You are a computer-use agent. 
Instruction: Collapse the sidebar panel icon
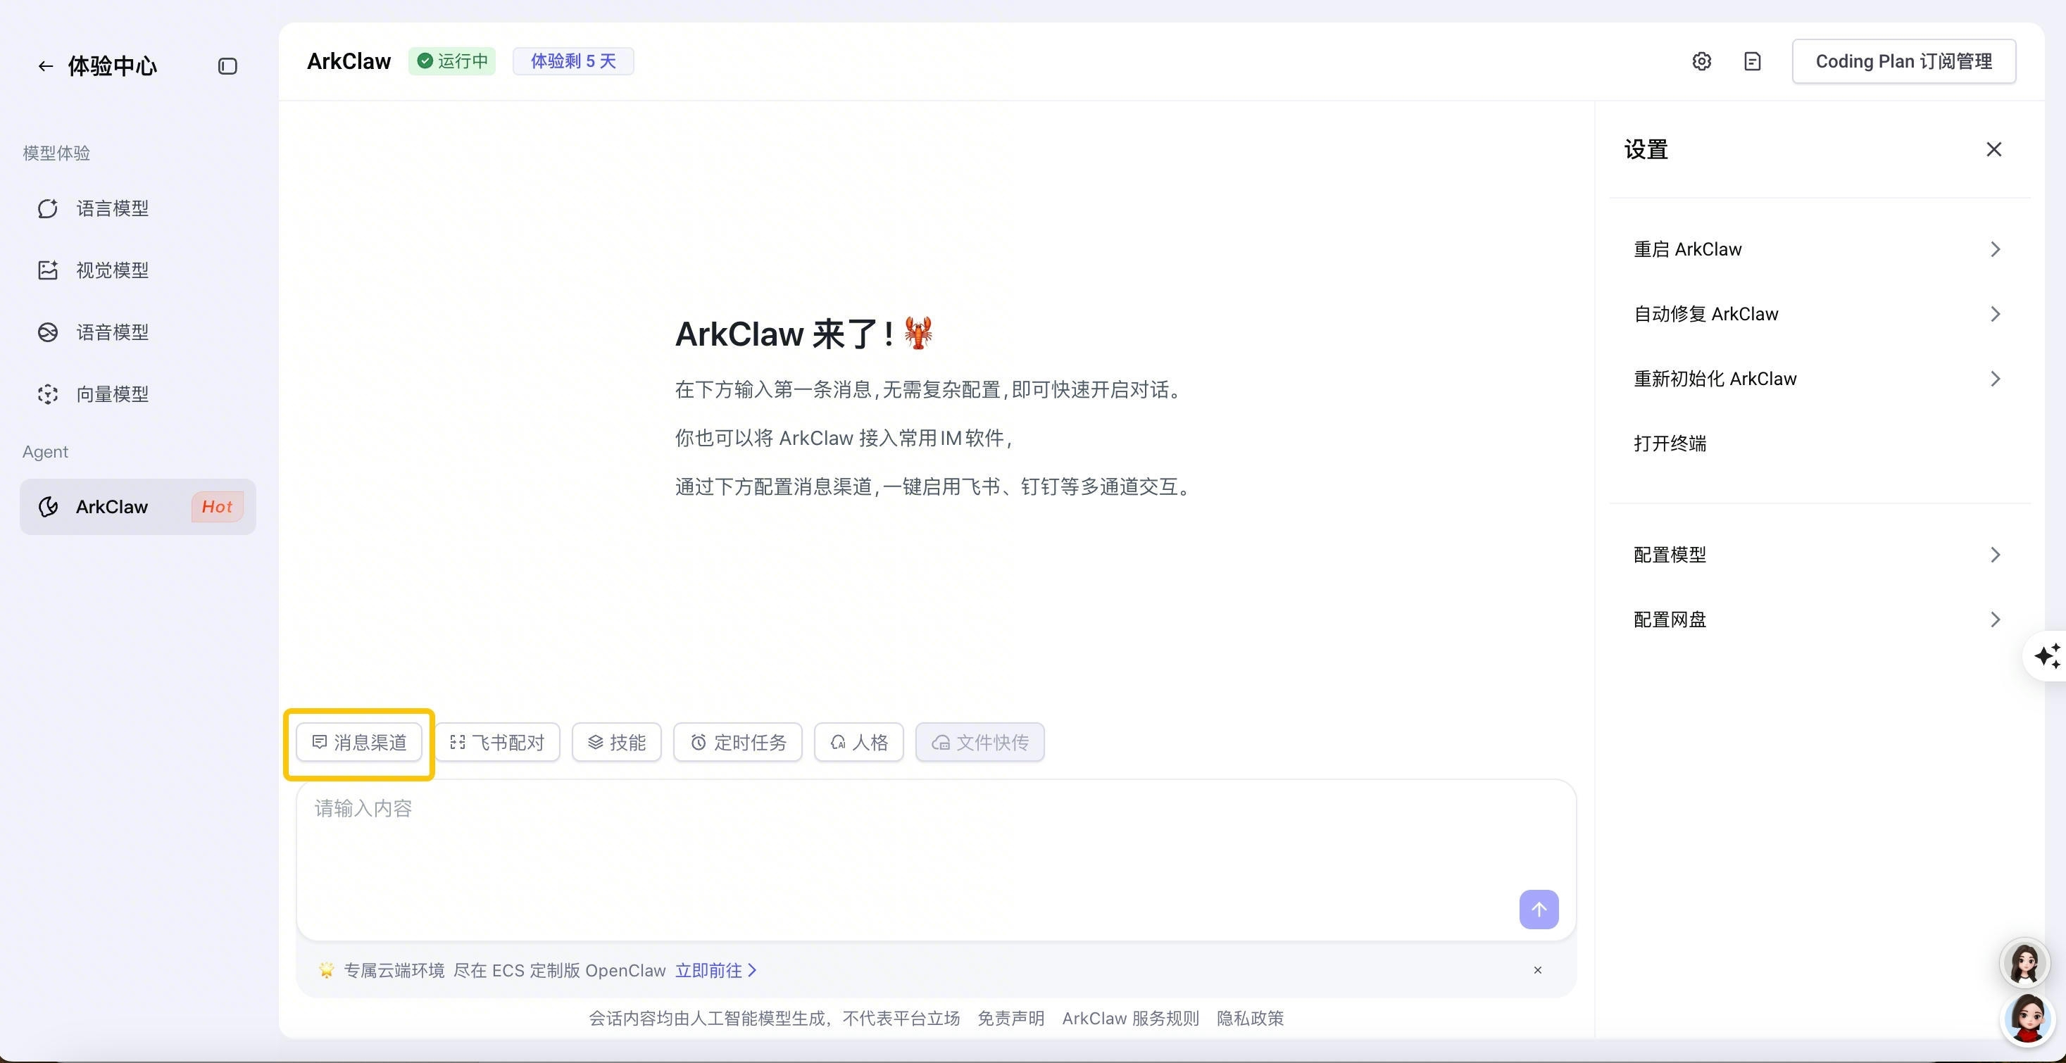point(227,65)
